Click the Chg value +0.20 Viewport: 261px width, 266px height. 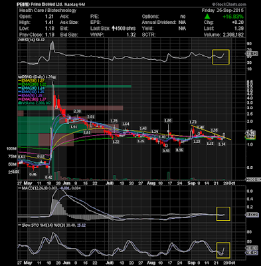[238, 23]
